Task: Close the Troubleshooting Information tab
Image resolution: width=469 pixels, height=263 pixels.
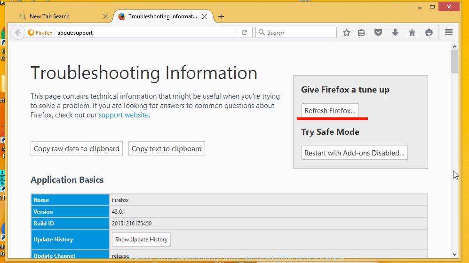Action: click(205, 16)
